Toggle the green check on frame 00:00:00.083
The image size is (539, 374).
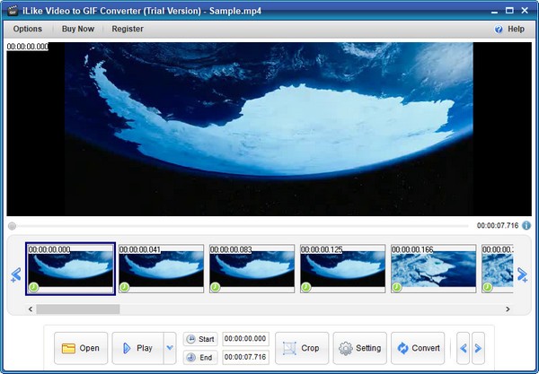coord(216,288)
